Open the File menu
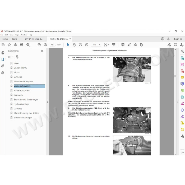 coord(2,35)
